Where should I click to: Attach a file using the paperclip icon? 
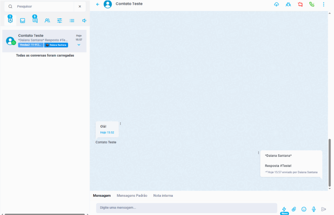[294, 209]
